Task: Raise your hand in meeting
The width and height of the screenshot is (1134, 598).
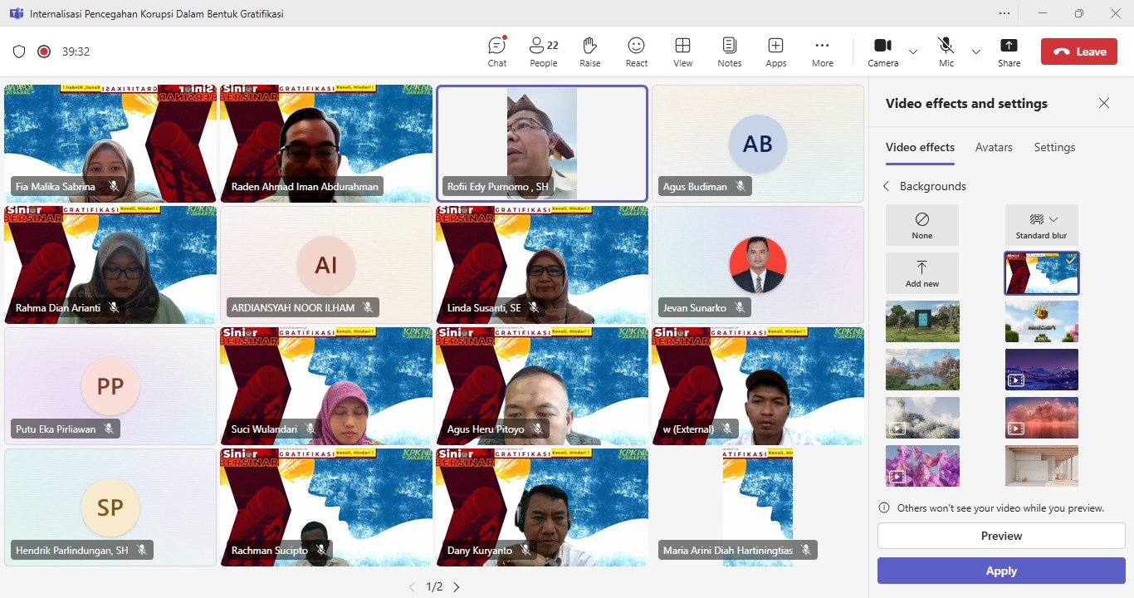Action: point(590,51)
